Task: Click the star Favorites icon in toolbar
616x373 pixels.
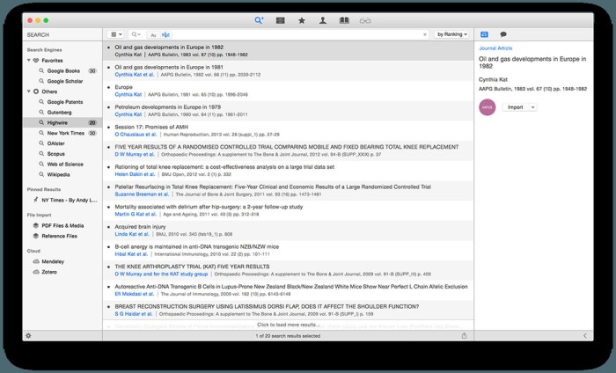Action: tap(302, 19)
